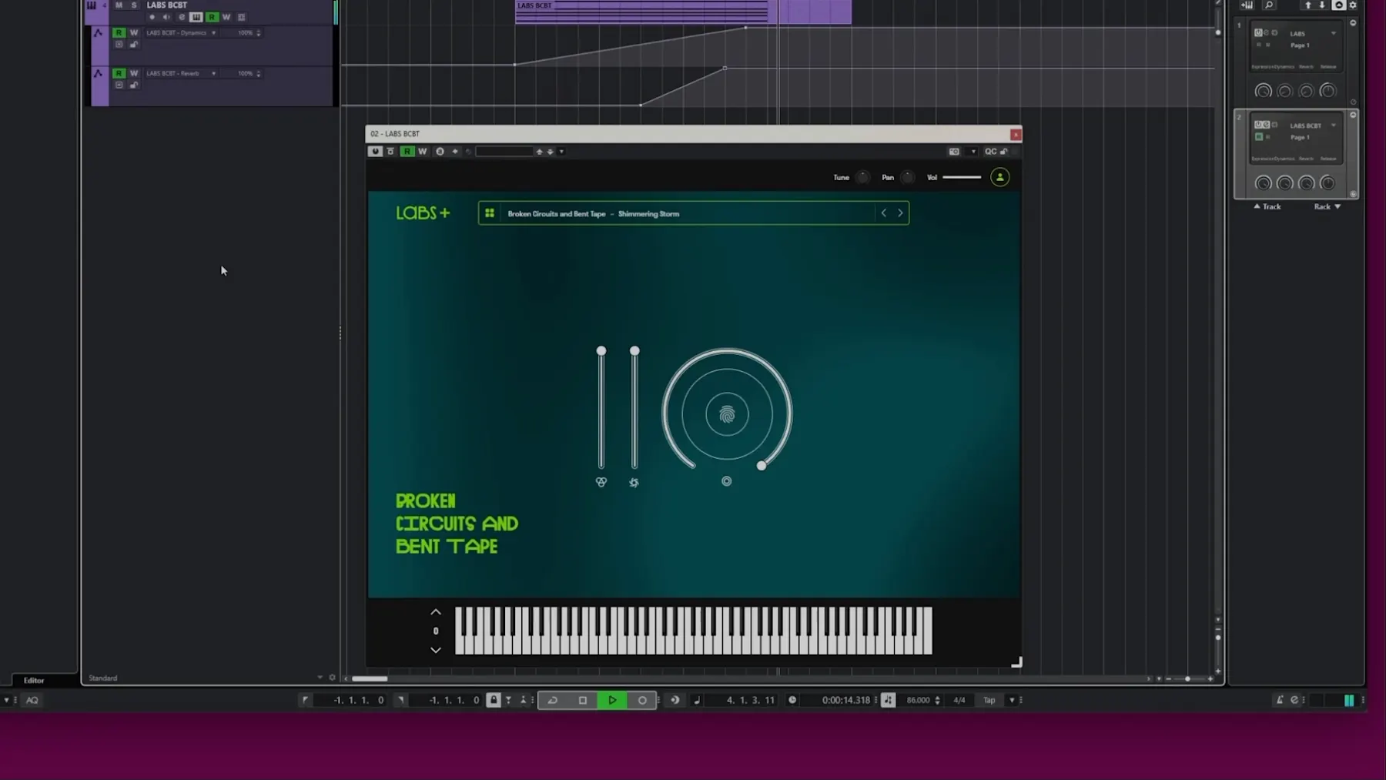Toggle monitor speaker on LABS BCBT track
Image resolution: width=1386 pixels, height=780 pixels.
[166, 17]
